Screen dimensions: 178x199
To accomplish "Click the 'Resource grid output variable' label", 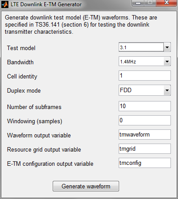I will point(44,149).
